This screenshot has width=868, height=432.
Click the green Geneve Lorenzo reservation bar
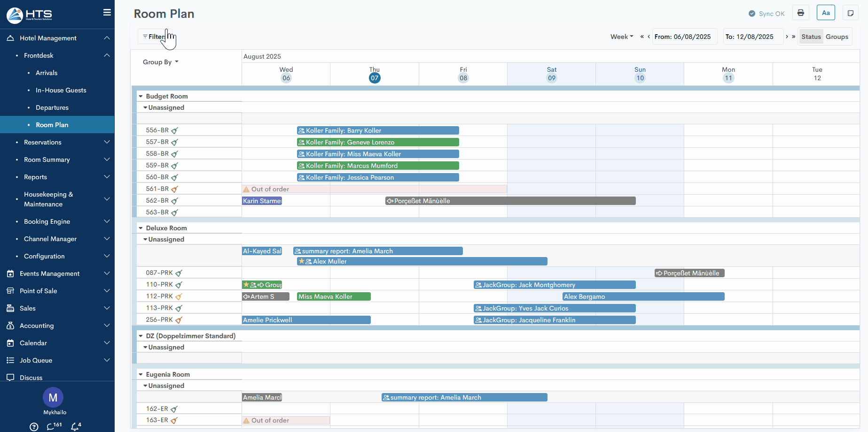coord(377,142)
